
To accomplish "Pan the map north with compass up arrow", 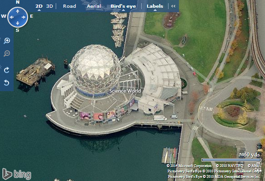I will pyautogui.click(x=18, y=11).
